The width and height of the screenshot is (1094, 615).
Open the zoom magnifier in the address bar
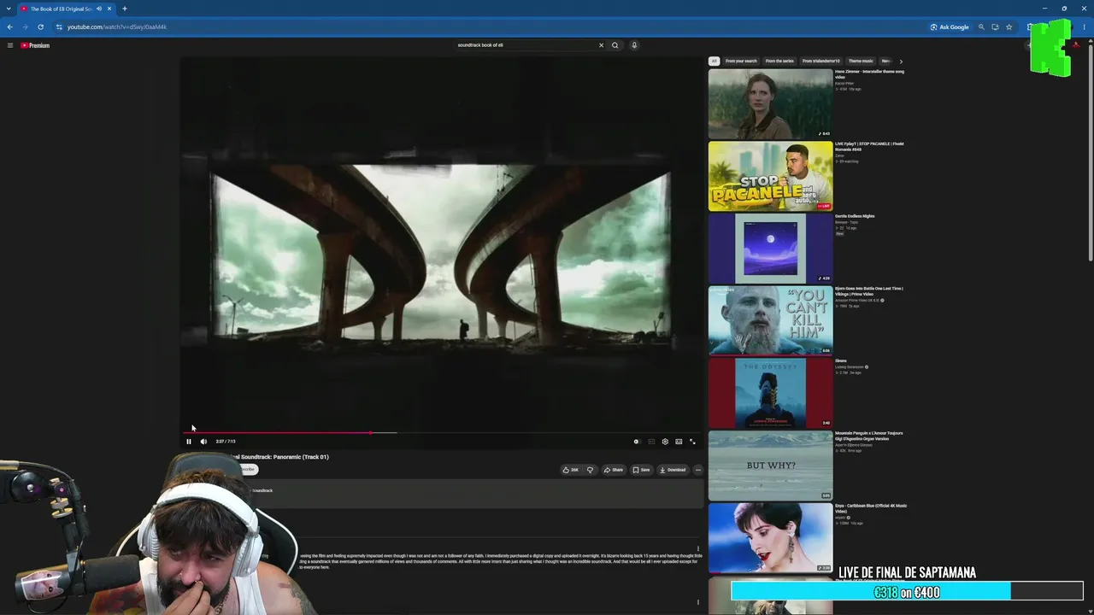tap(981, 26)
